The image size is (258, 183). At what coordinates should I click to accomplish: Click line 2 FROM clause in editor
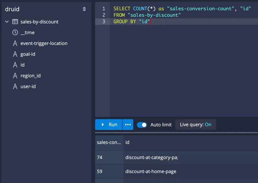click(x=147, y=15)
